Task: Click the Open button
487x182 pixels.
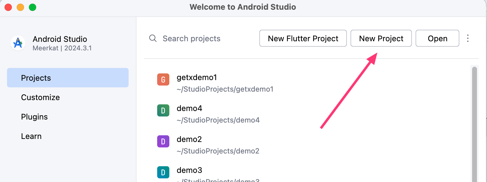Action: pos(437,39)
